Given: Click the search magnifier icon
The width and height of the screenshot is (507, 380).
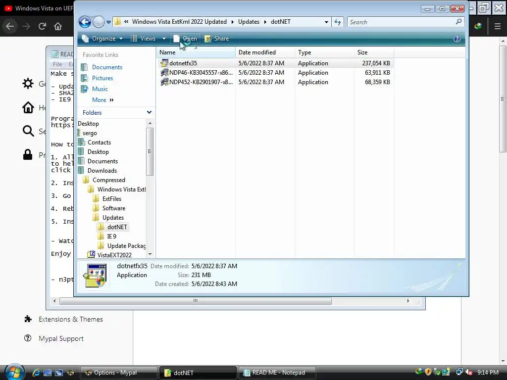Looking at the screenshot, I should tap(458, 22).
